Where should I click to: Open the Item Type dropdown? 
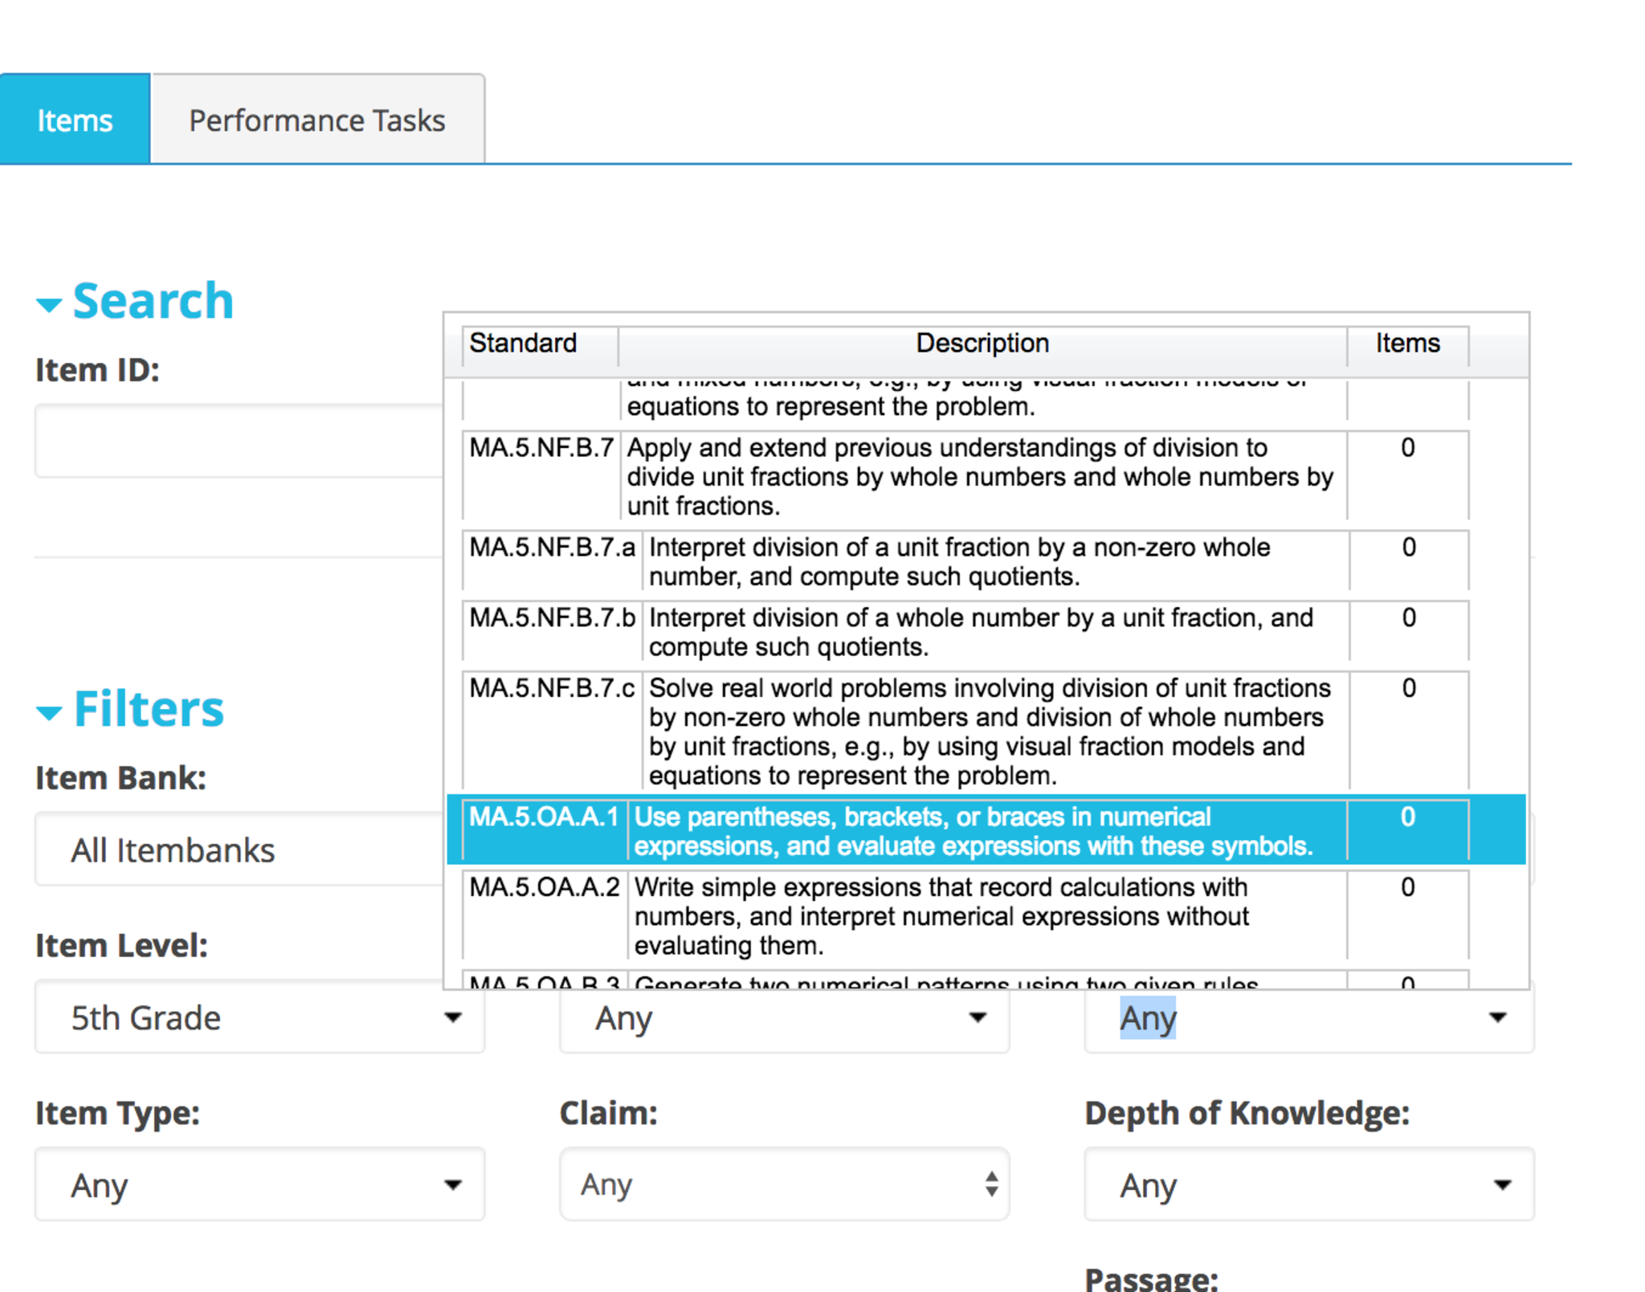tap(259, 1185)
